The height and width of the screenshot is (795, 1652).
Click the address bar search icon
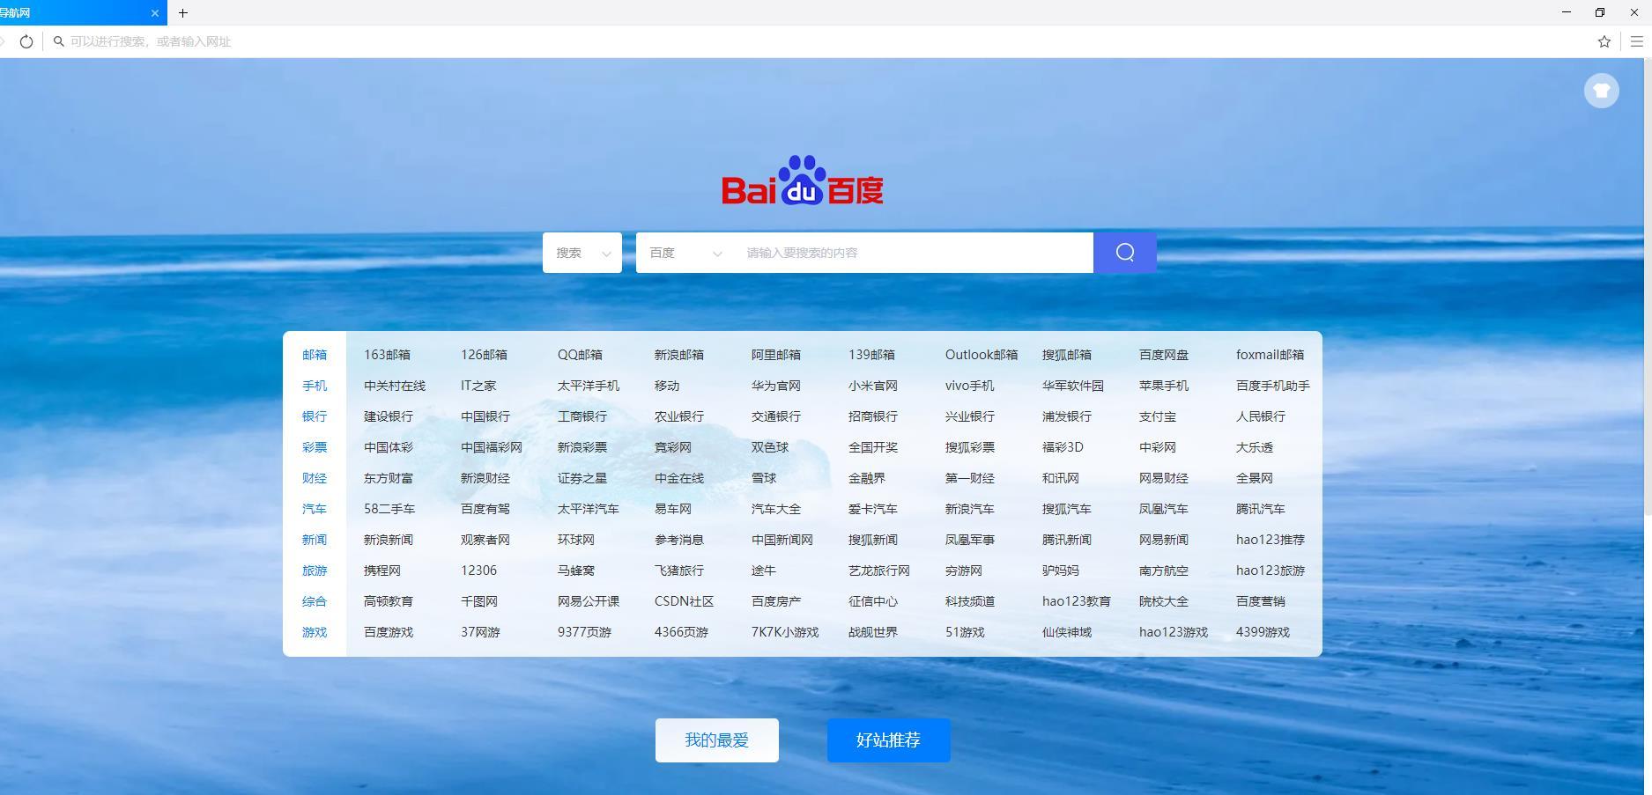tap(59, 41)
